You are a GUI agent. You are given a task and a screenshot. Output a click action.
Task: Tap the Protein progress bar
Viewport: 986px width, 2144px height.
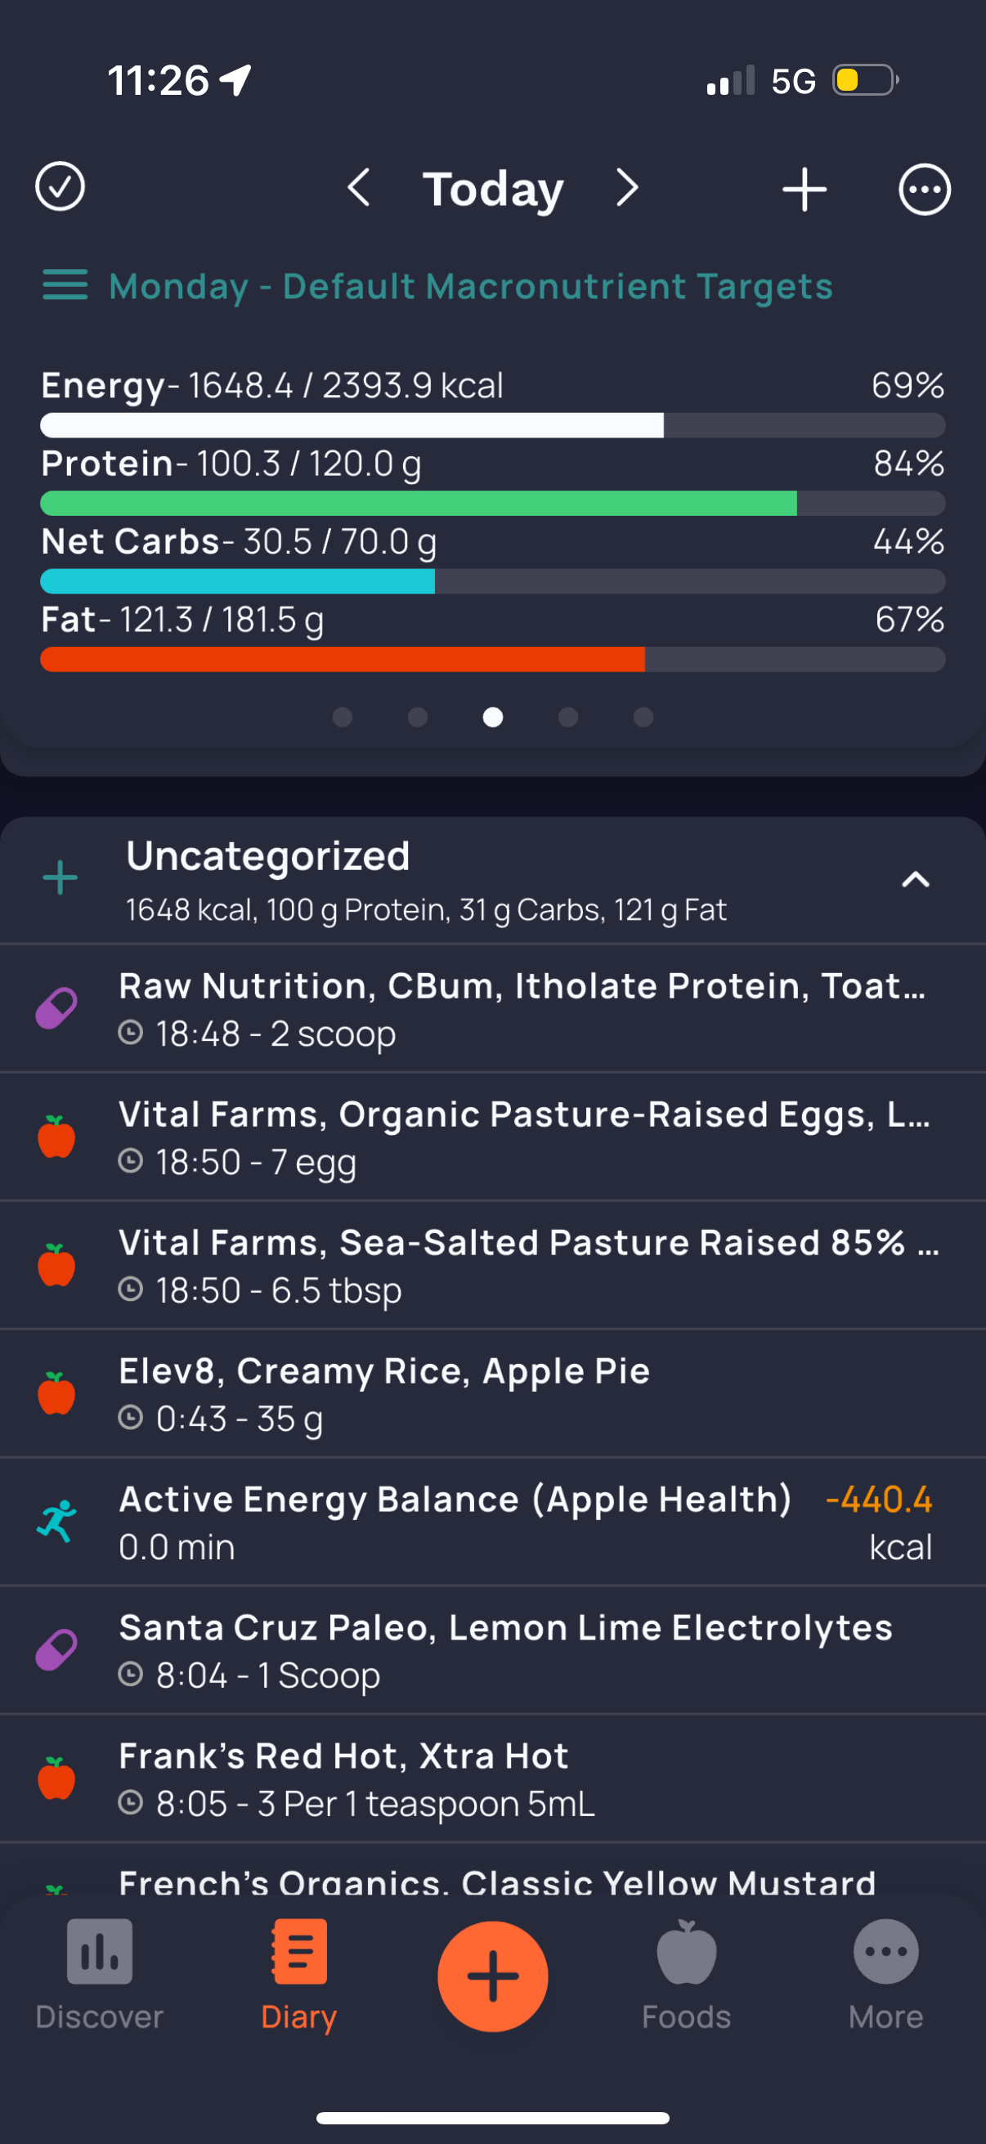[x=492, y=503]
